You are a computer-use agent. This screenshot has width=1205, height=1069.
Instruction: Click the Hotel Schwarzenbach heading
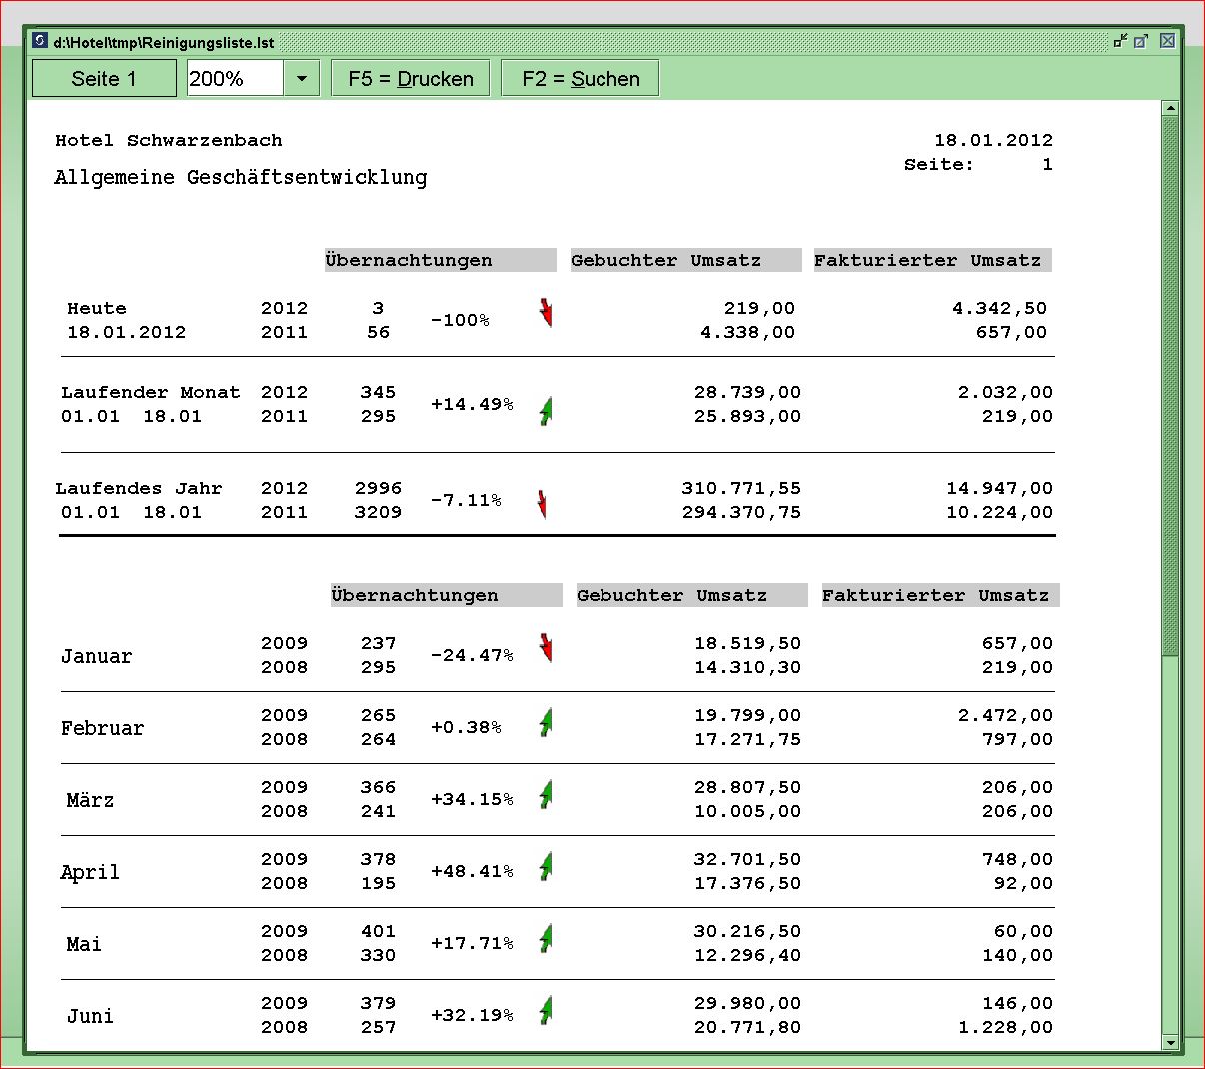click(169, 140)
